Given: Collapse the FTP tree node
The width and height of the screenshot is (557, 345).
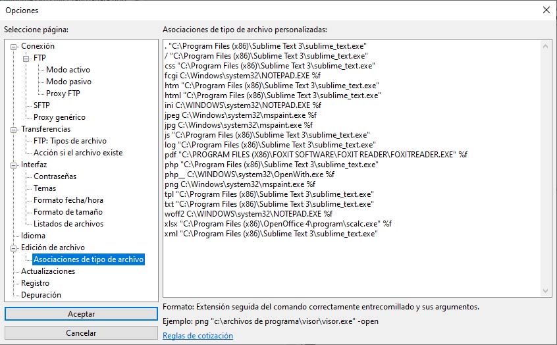Looking at the screenshot, I should 26,59.
